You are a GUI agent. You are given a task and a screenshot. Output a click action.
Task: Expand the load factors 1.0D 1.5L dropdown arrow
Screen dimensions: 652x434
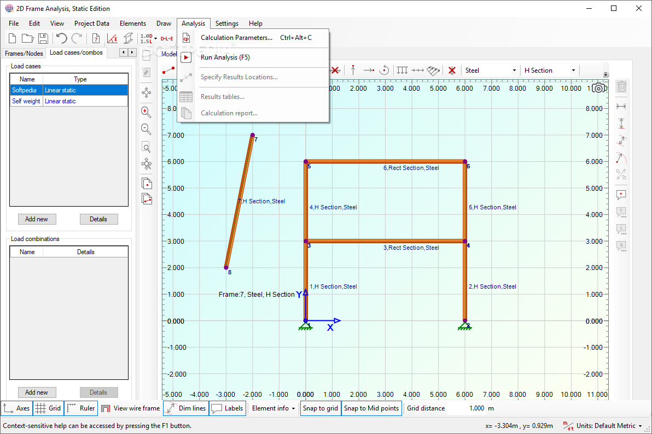[156, 39]
